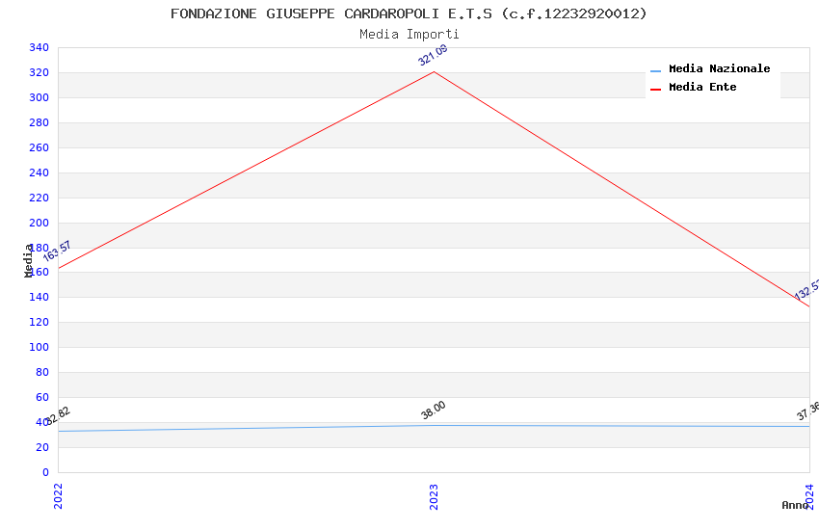Click the 0 y-axis tick label
Viewport: 819px width, 530px height.
[x=45, y=472]
